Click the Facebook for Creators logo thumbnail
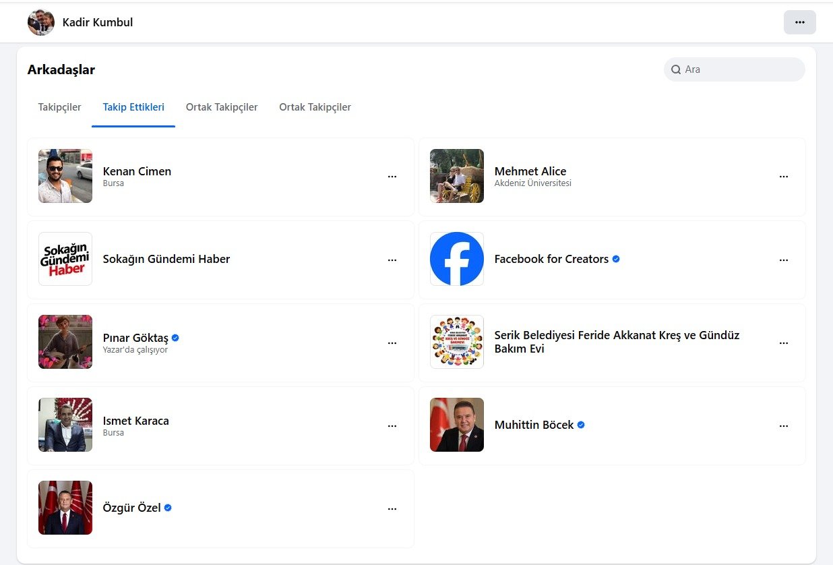833x565 pixels. pos(457,259)
